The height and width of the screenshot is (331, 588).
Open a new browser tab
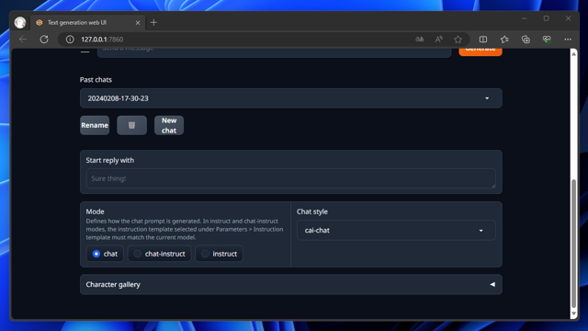[153, 22]
